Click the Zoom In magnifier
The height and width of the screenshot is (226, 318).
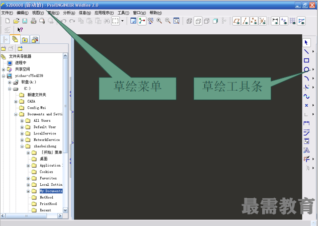(x=159, y=21)
